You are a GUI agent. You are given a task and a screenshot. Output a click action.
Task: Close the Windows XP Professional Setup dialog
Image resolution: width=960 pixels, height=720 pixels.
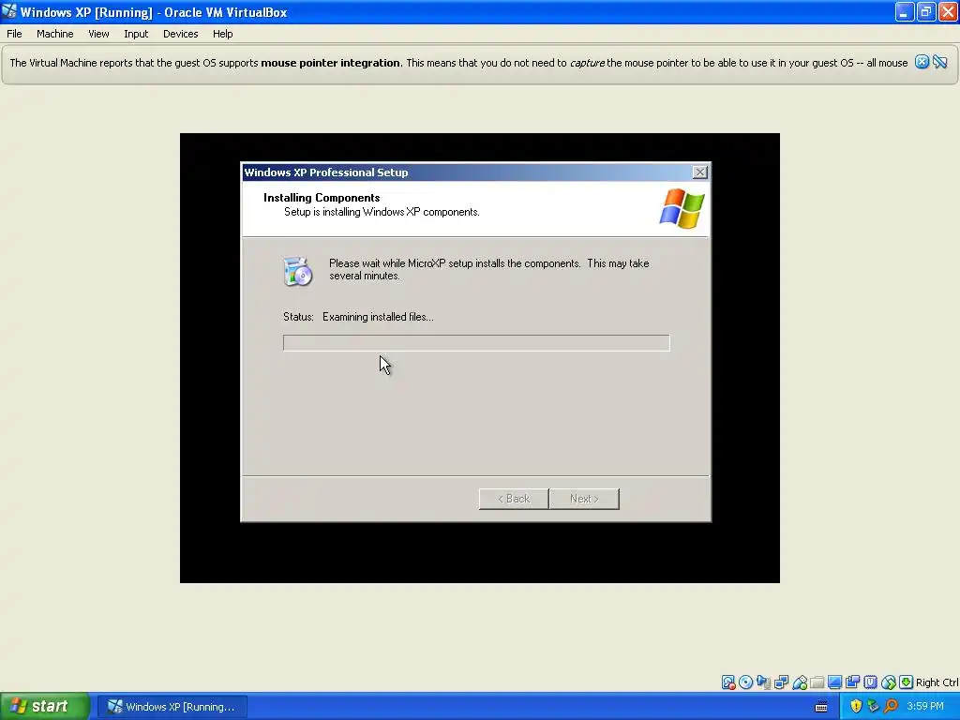pos(699,172)
